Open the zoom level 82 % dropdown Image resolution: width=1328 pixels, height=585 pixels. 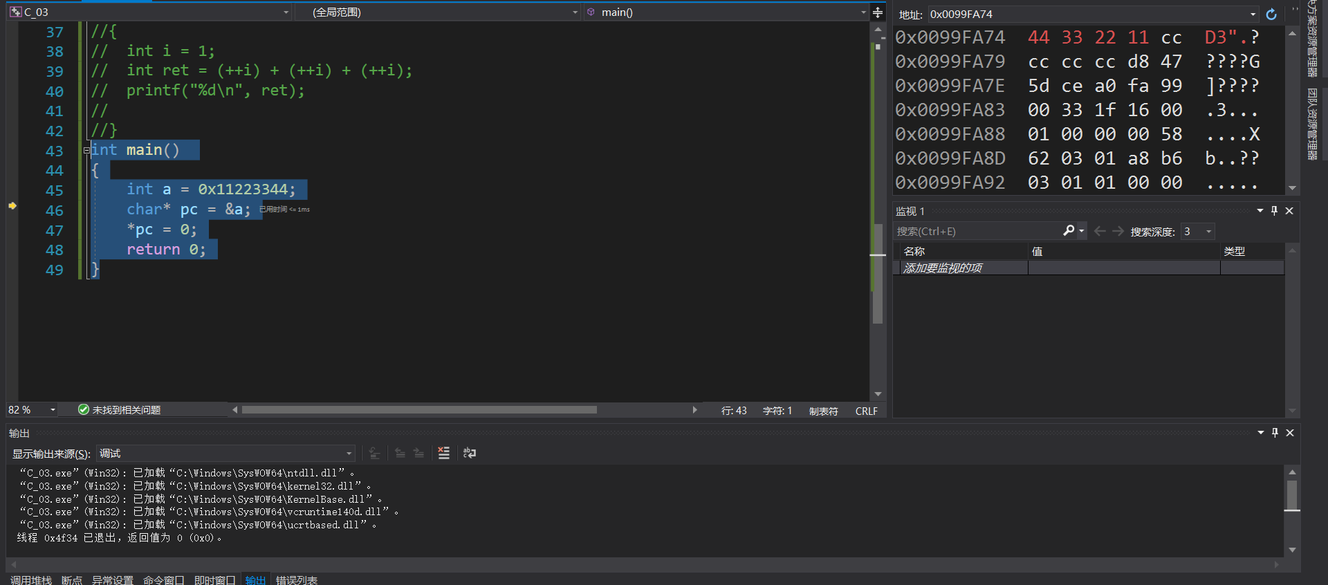(x=53, y=410)
